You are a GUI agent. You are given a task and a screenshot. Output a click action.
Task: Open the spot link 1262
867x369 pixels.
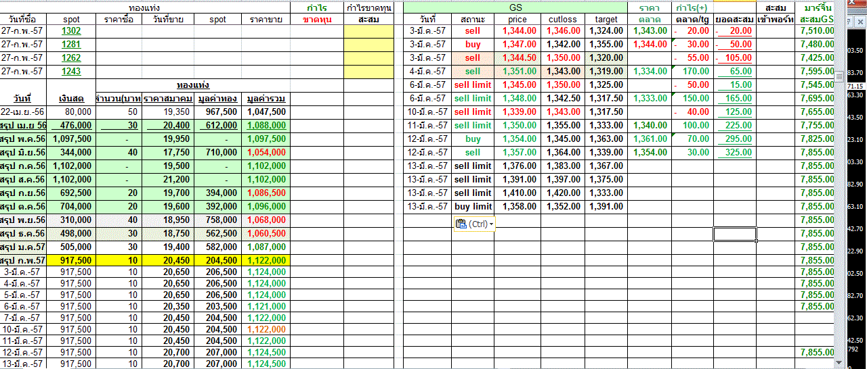(71, 58)
